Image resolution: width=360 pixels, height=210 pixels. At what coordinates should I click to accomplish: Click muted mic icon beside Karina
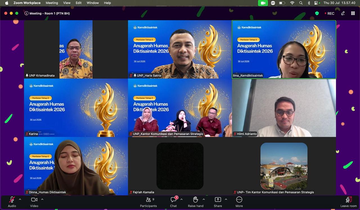[x=27, y=134]
